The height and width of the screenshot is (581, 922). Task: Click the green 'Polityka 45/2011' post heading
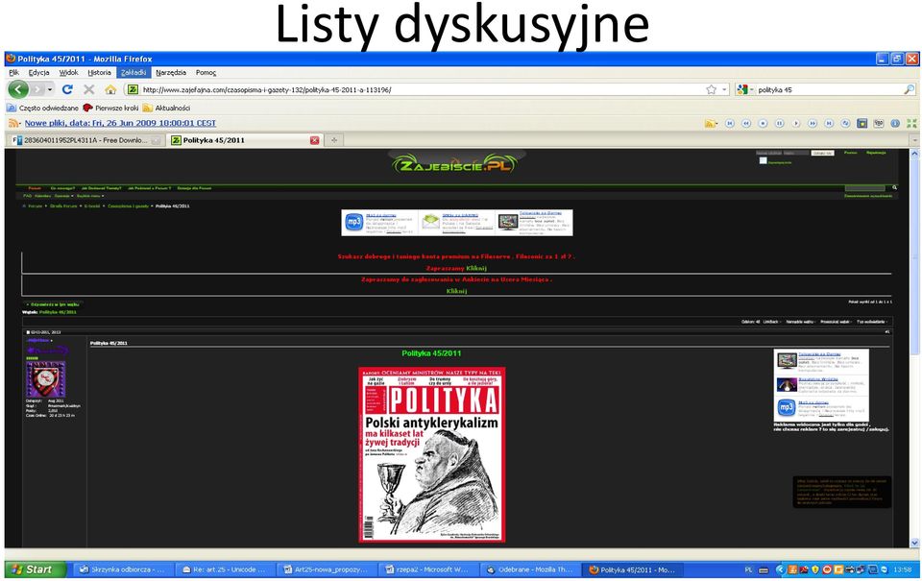pyautogui.click(x=431, y=353)
